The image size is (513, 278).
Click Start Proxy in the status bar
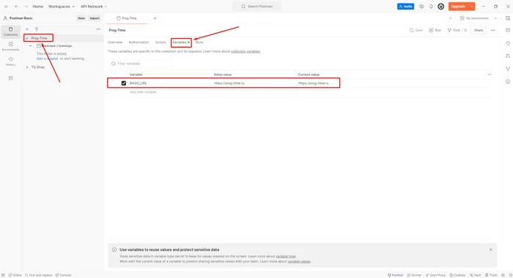point(435,275)
